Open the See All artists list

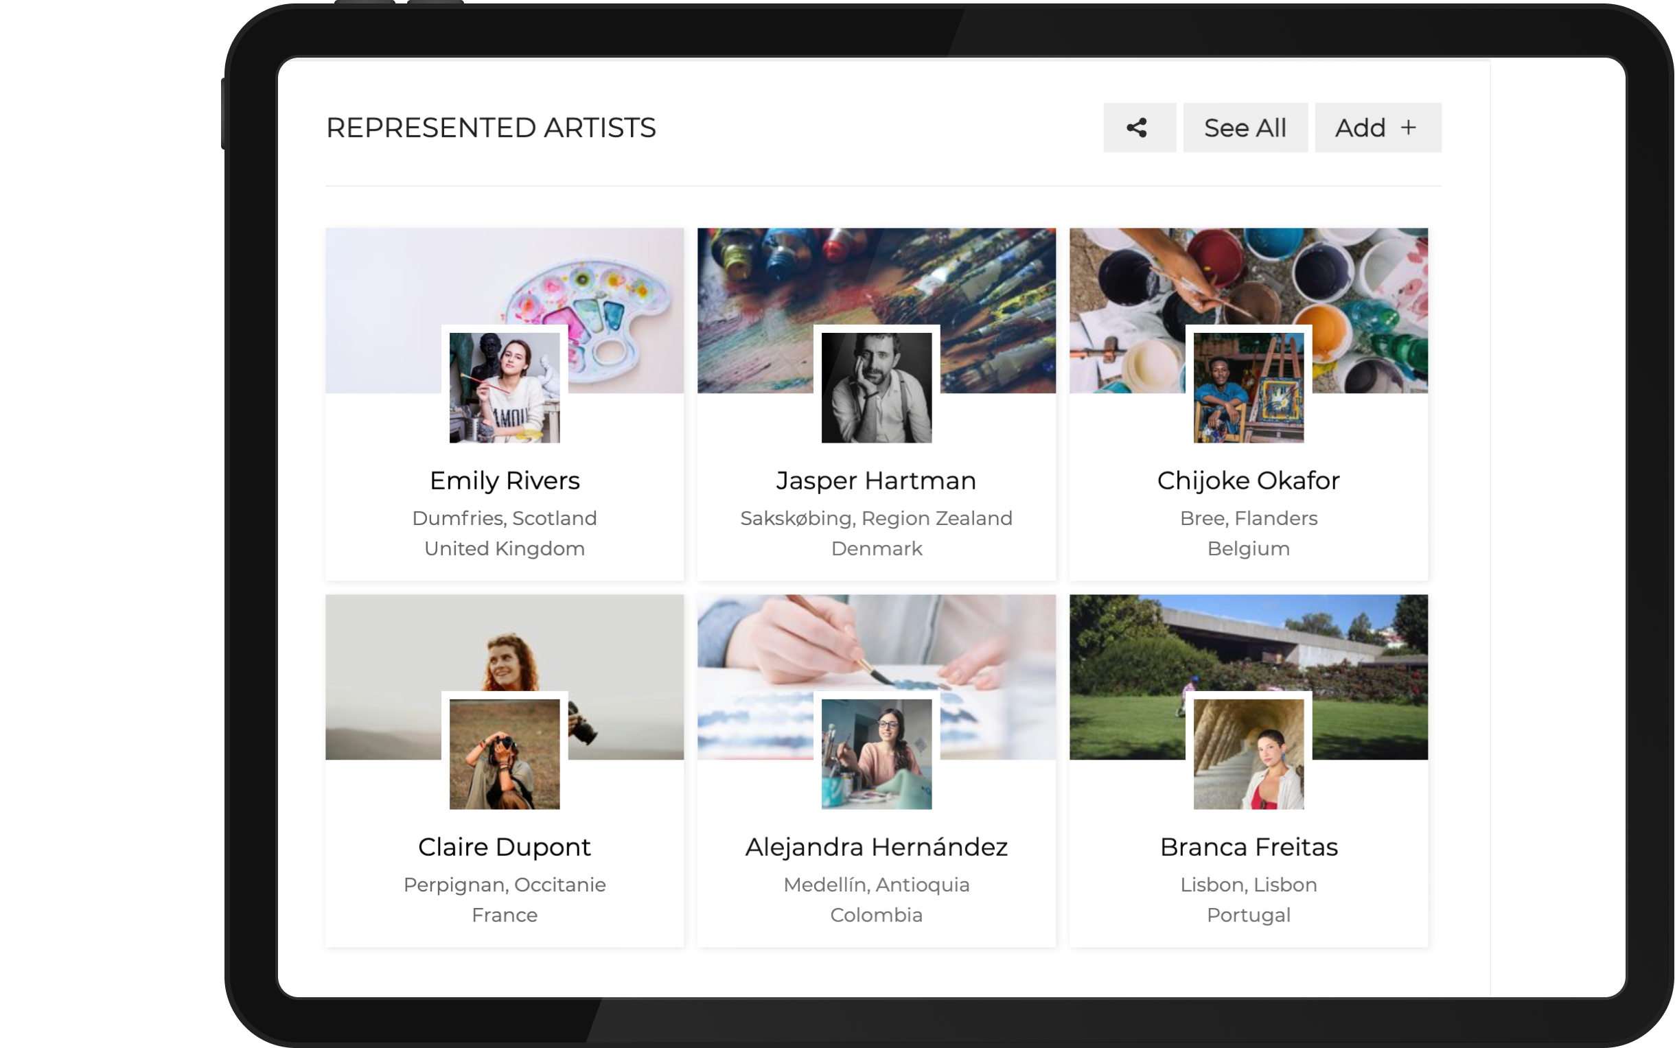click(1245, 128)
